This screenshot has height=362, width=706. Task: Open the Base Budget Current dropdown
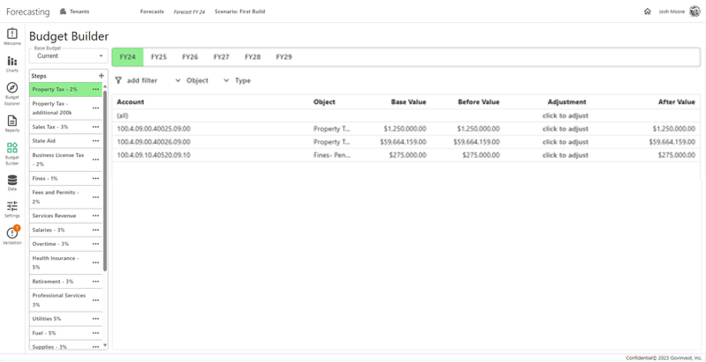(69, 56)
